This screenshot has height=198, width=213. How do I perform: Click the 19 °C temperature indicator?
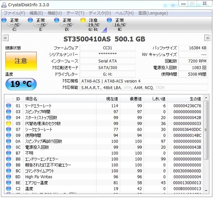coord(21,84)
